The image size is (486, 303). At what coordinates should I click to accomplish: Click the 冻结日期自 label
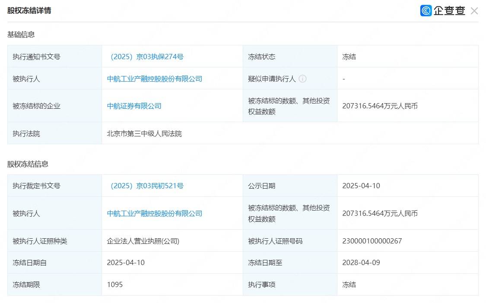point(29,263)
